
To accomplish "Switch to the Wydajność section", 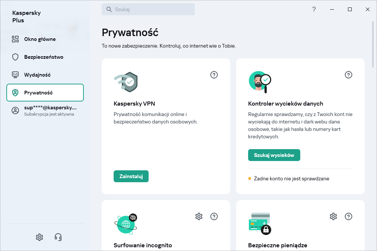I will pyautogui.click(x=37, y=75).
